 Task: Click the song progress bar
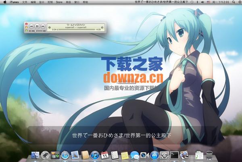76,29
